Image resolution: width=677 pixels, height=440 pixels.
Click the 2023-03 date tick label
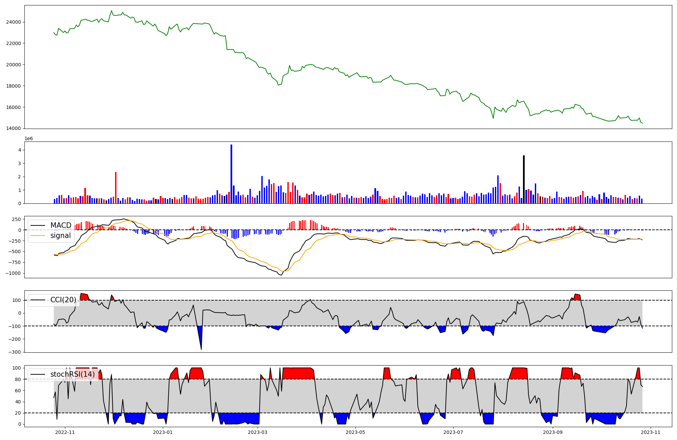click(258, 432)
